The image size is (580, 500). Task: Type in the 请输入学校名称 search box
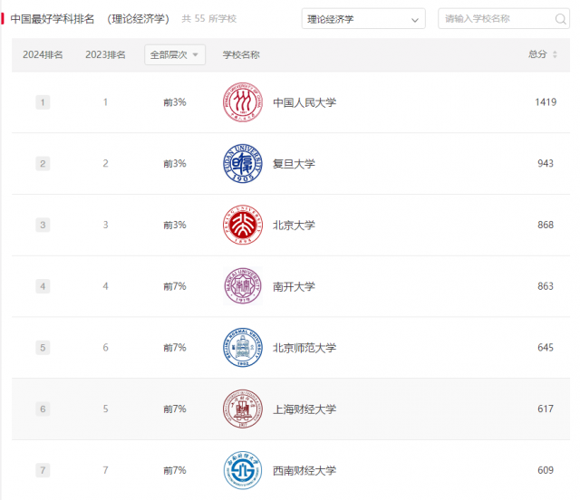(x=494, y=19)
